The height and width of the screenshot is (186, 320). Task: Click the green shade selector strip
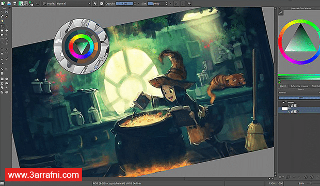(x=299, y=76)
